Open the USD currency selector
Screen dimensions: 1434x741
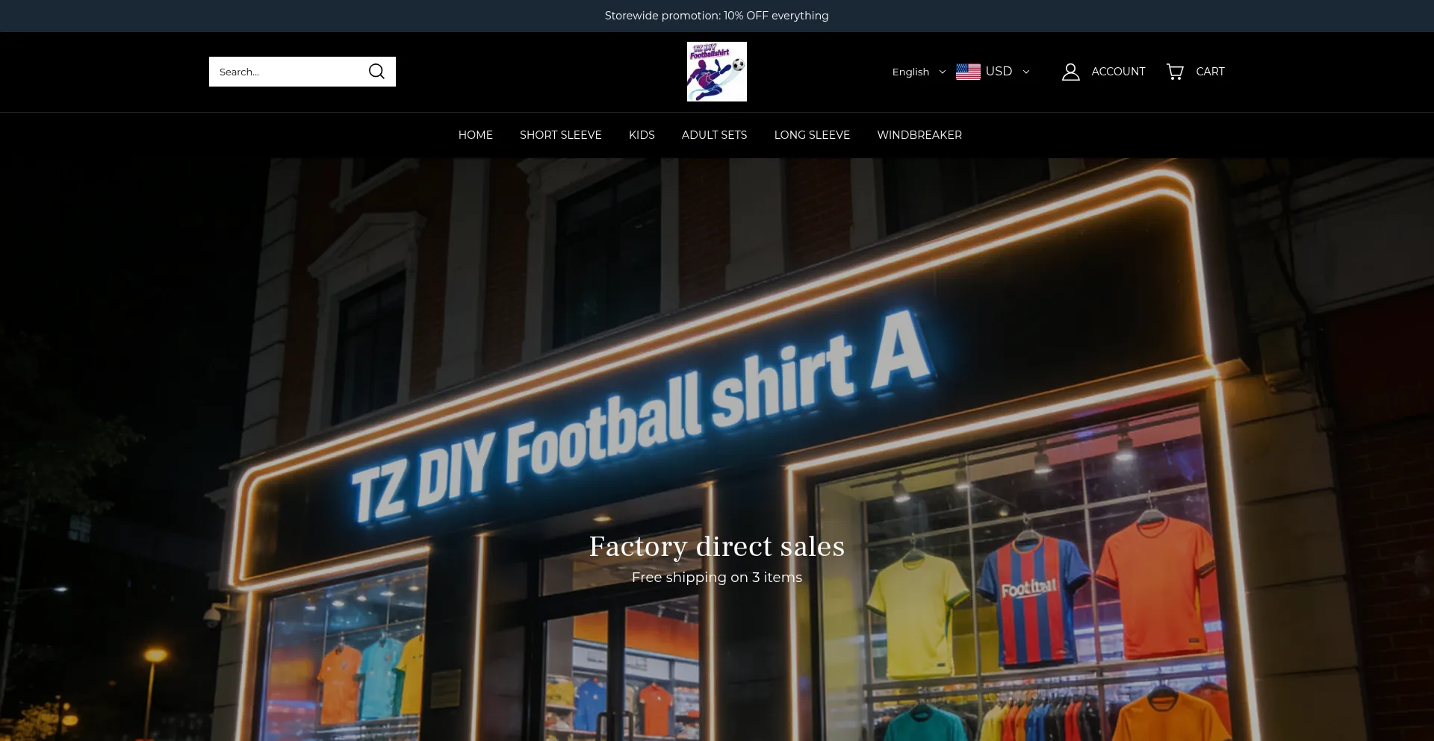tap(999, 72)
